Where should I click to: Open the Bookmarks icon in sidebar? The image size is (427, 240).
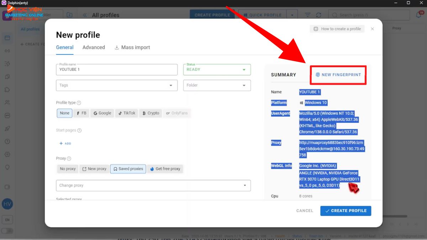7,76
